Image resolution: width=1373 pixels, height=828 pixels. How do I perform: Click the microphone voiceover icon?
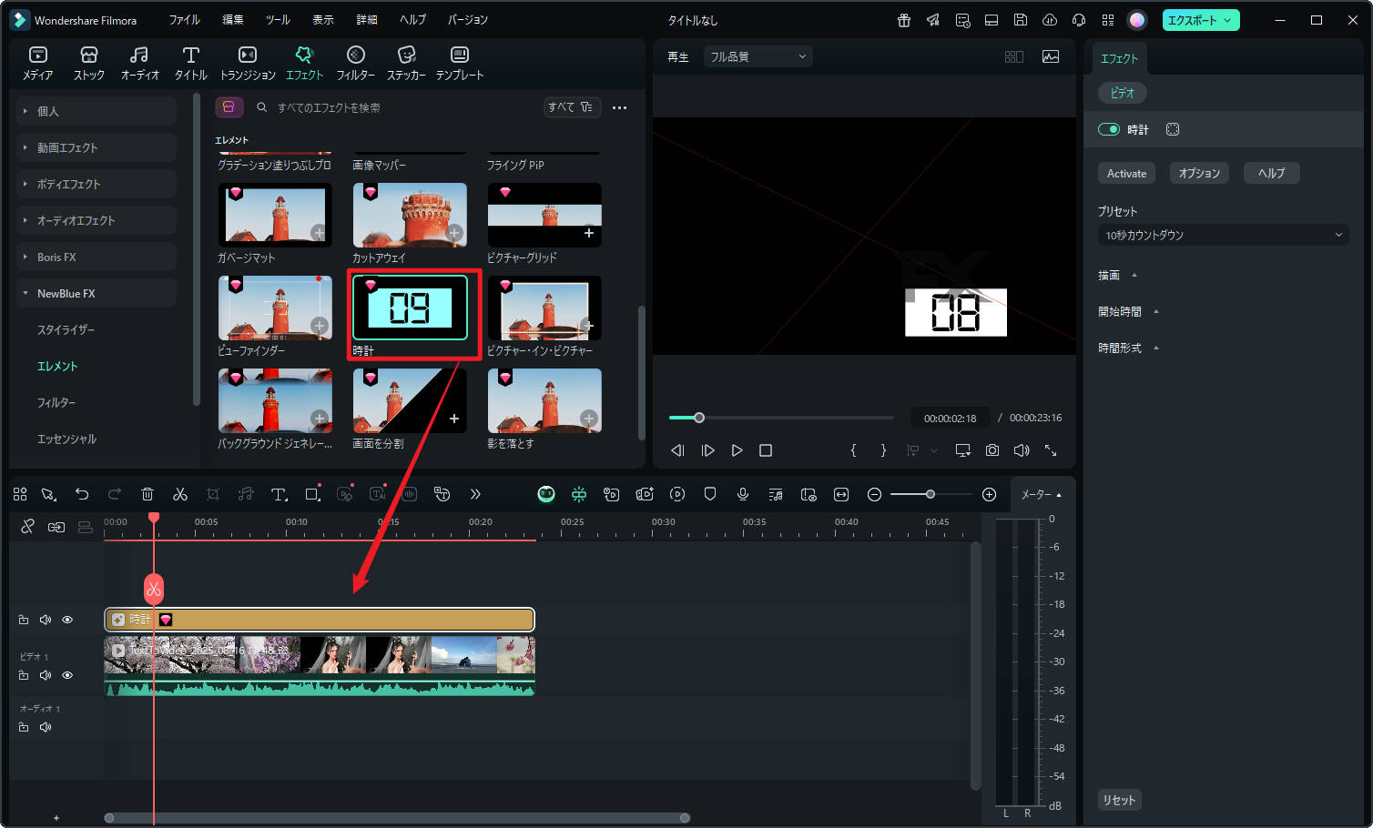(x=743, y=494)
